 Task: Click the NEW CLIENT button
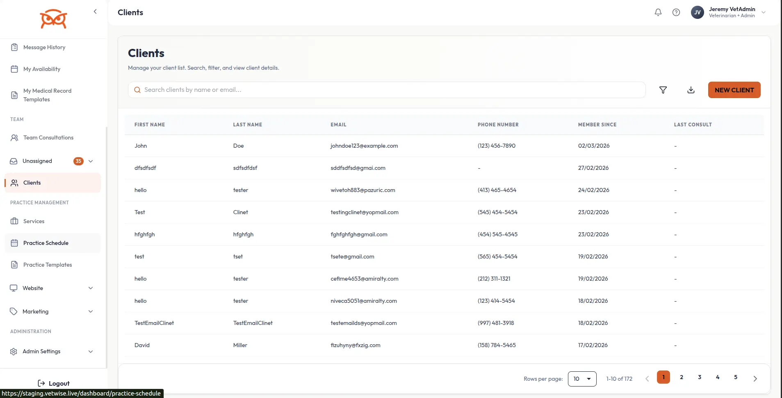(734, 90)
